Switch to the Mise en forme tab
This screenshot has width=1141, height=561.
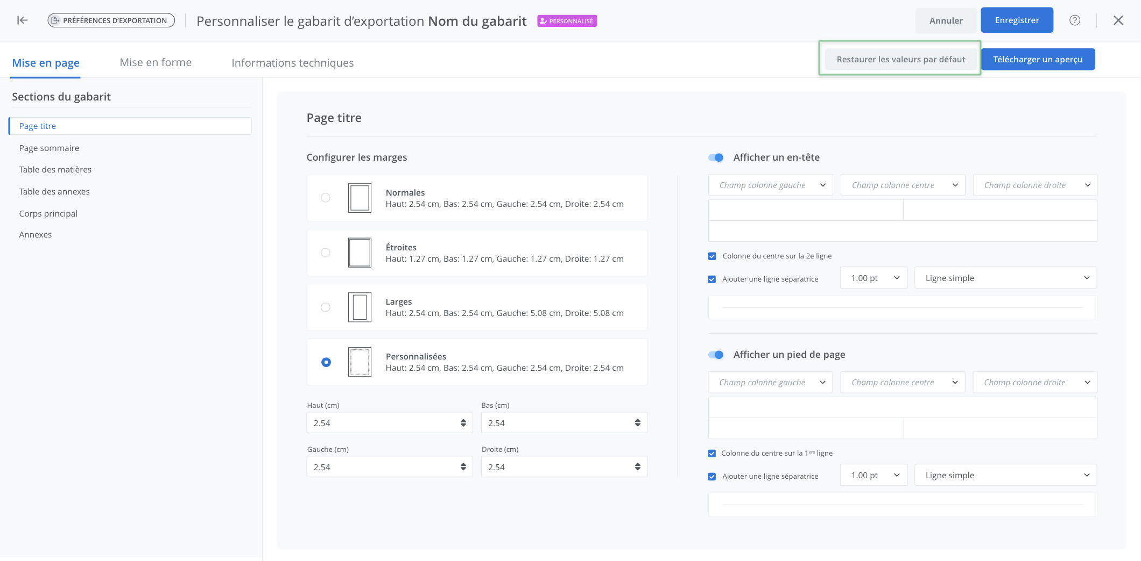pyautogui.click(x=156, y=62)
